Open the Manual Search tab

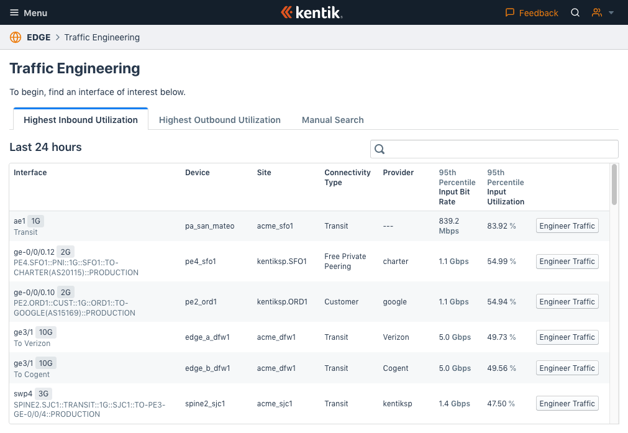tap(332, 119)
